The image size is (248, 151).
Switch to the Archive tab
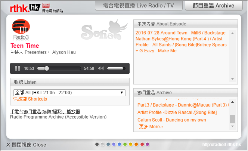click(x=213, y=6)
